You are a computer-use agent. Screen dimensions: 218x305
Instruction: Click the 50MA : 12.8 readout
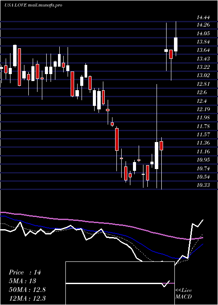pos(27,289)
